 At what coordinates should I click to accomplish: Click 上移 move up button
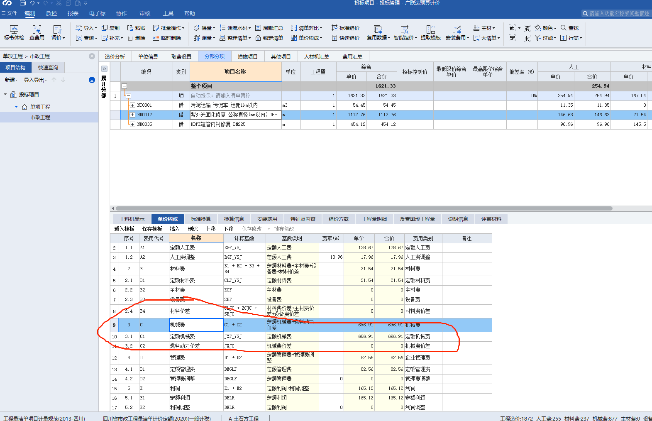pos(211,229)
